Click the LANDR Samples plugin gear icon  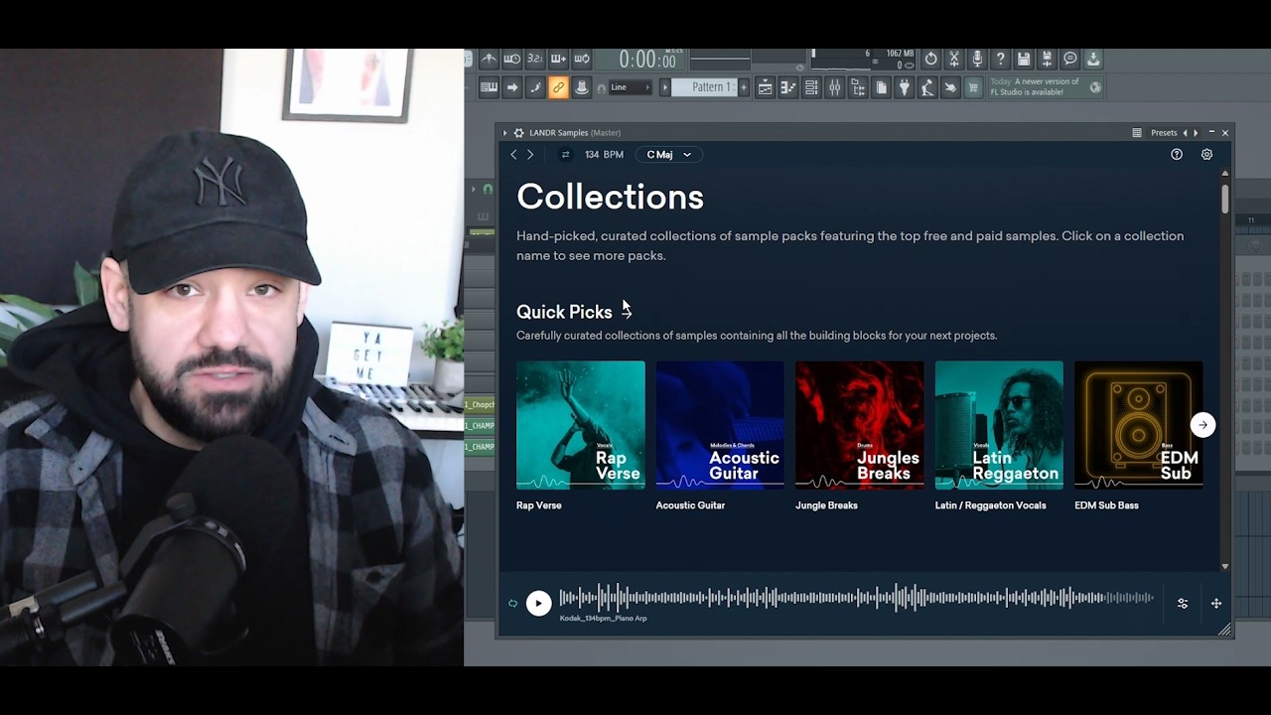click(x=518, y=132)
